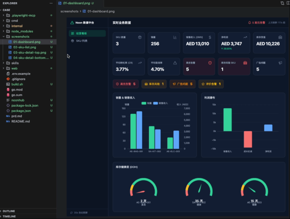This screenshot has height=219, width=290.
Task: Click the bar chart icon on 256 card
Action: coord(175,37)
